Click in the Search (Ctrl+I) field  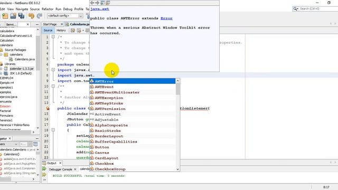click(318, 8)
